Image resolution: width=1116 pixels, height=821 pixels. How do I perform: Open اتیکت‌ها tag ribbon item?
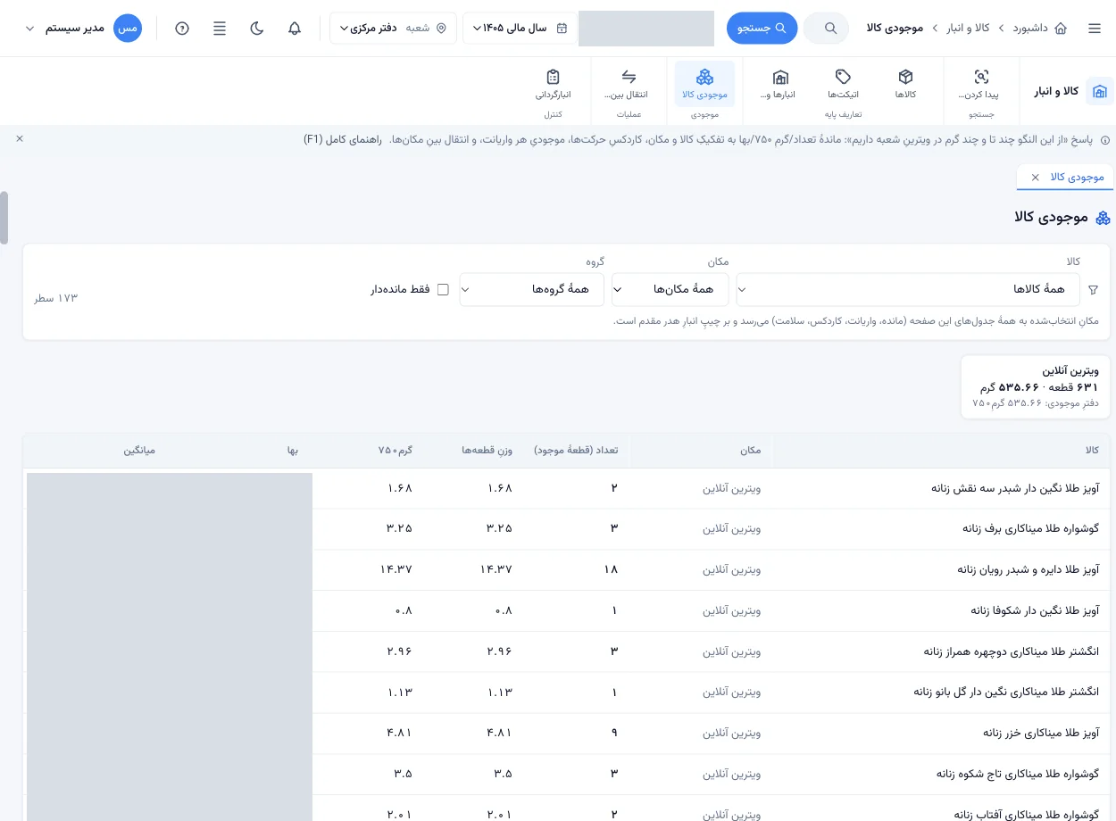click(843, 84)
